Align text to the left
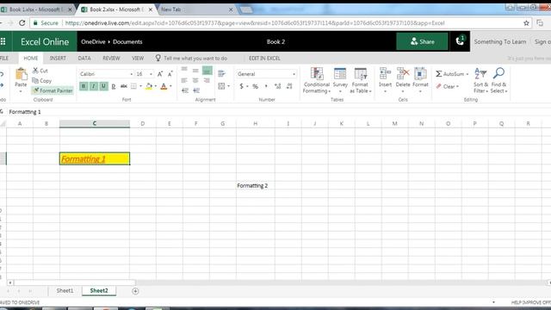This screenshot has height=310, width=551. [x=184, y=80]
